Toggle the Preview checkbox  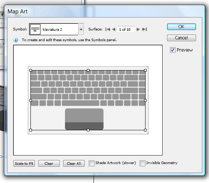[173, 50]
